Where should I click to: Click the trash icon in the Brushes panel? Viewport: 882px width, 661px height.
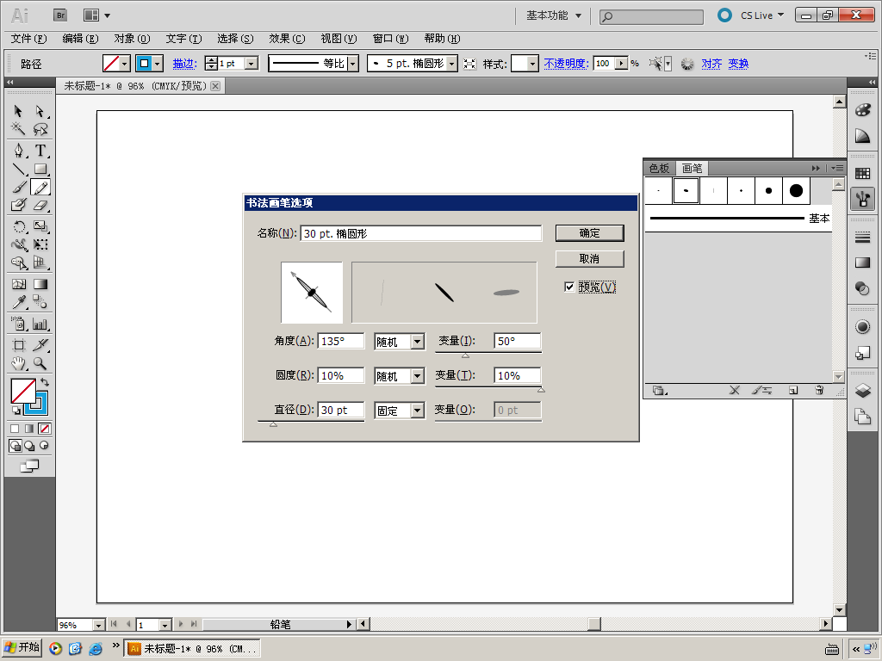click(819, 391)
